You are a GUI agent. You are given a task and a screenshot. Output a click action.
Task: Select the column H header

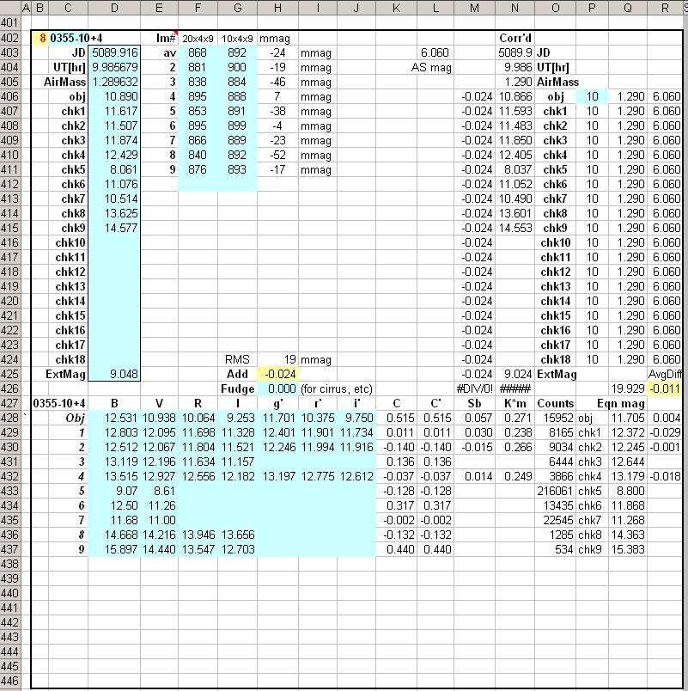pyautogui.click(x=277, y=8)
